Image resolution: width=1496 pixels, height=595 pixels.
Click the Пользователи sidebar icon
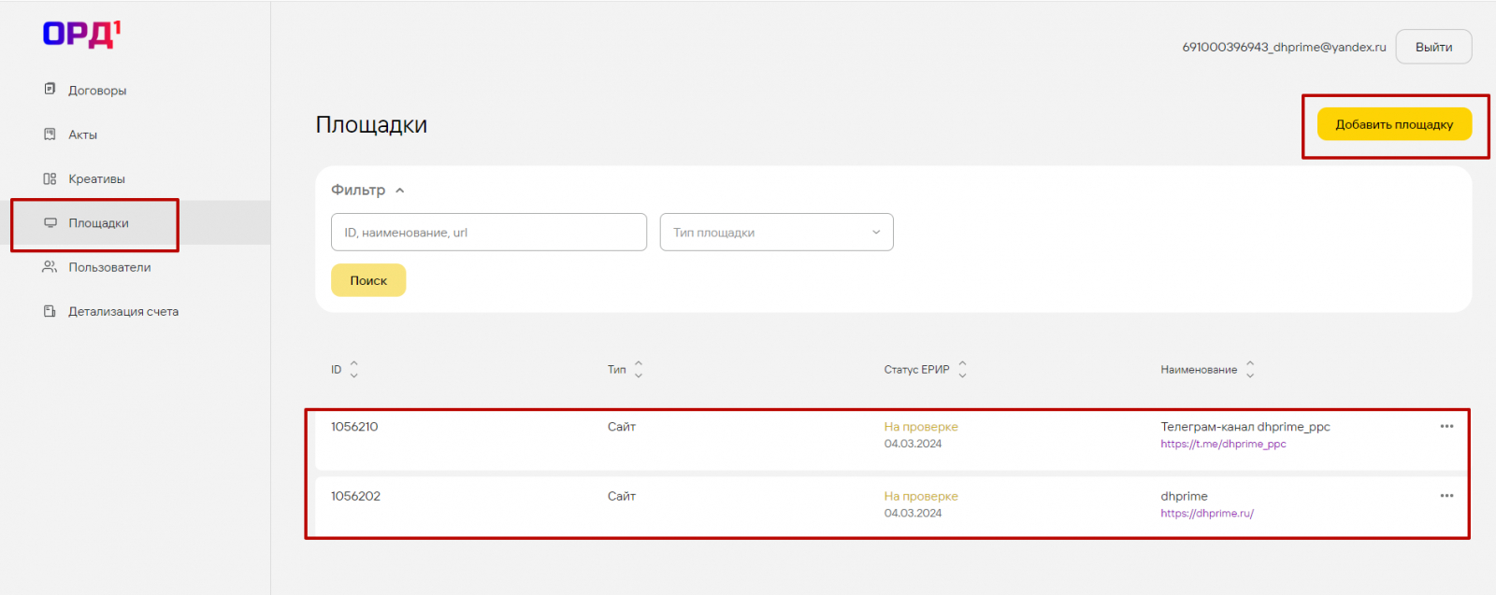pyautogui.click(x=50, y=267)
